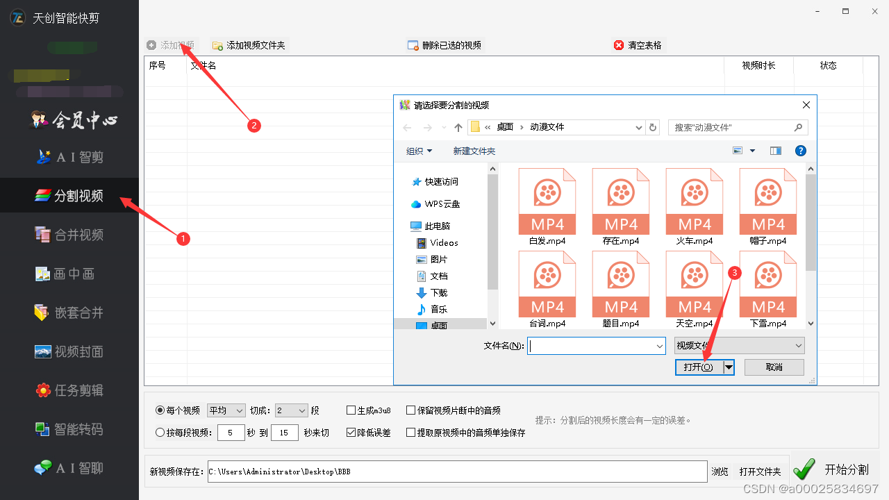Viewport: 889px width, 500px height.
Task: Click the 天创智能快剪 app logo icon
Action: (18, 18)
